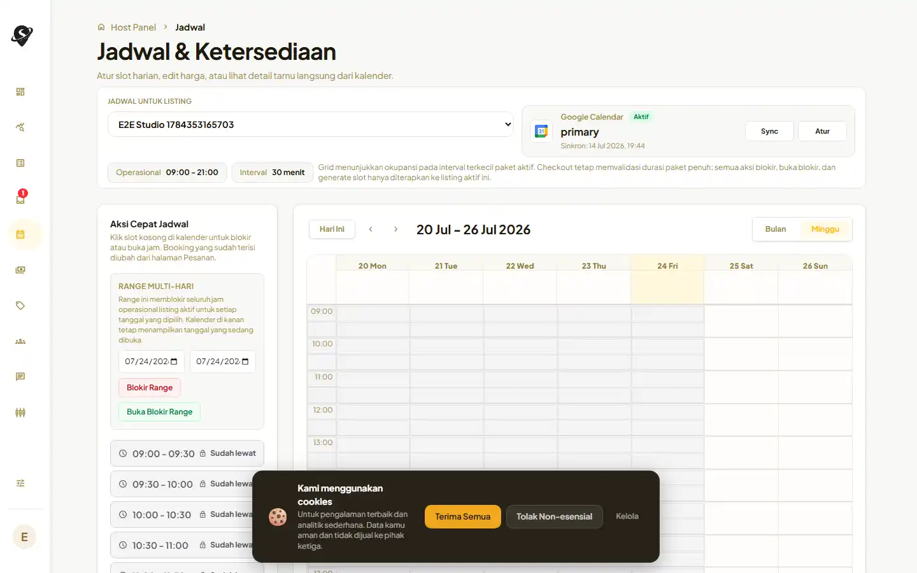Viewport: 917px width, 573px height.
Task: Click the Buka Blokir Range button
Action: tap(159, 412)
